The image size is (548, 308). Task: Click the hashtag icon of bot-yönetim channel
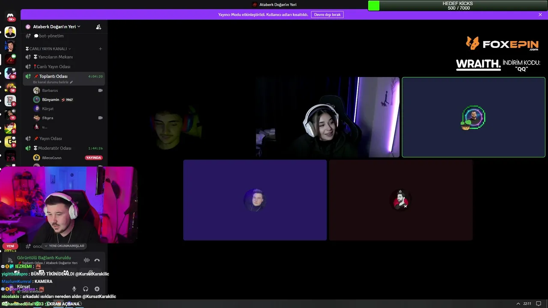click(x=28, y=36)
